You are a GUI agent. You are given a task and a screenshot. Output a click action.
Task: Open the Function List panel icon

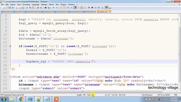tap(85, 8)
